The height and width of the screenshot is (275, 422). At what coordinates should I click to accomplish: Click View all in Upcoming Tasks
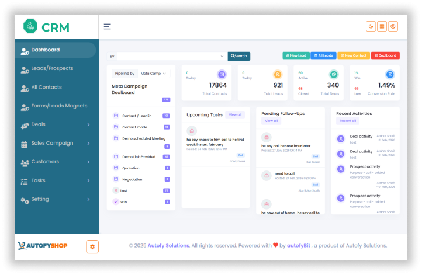tap(235, 115)
